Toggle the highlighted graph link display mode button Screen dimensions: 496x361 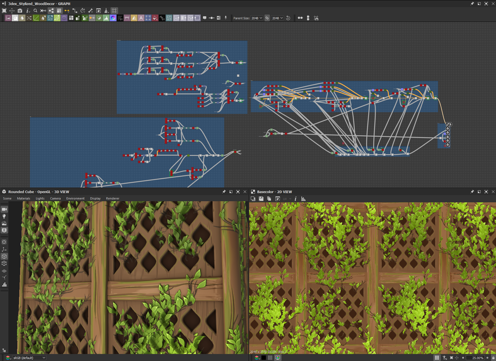pyautogui.click(x=51, y=11)
